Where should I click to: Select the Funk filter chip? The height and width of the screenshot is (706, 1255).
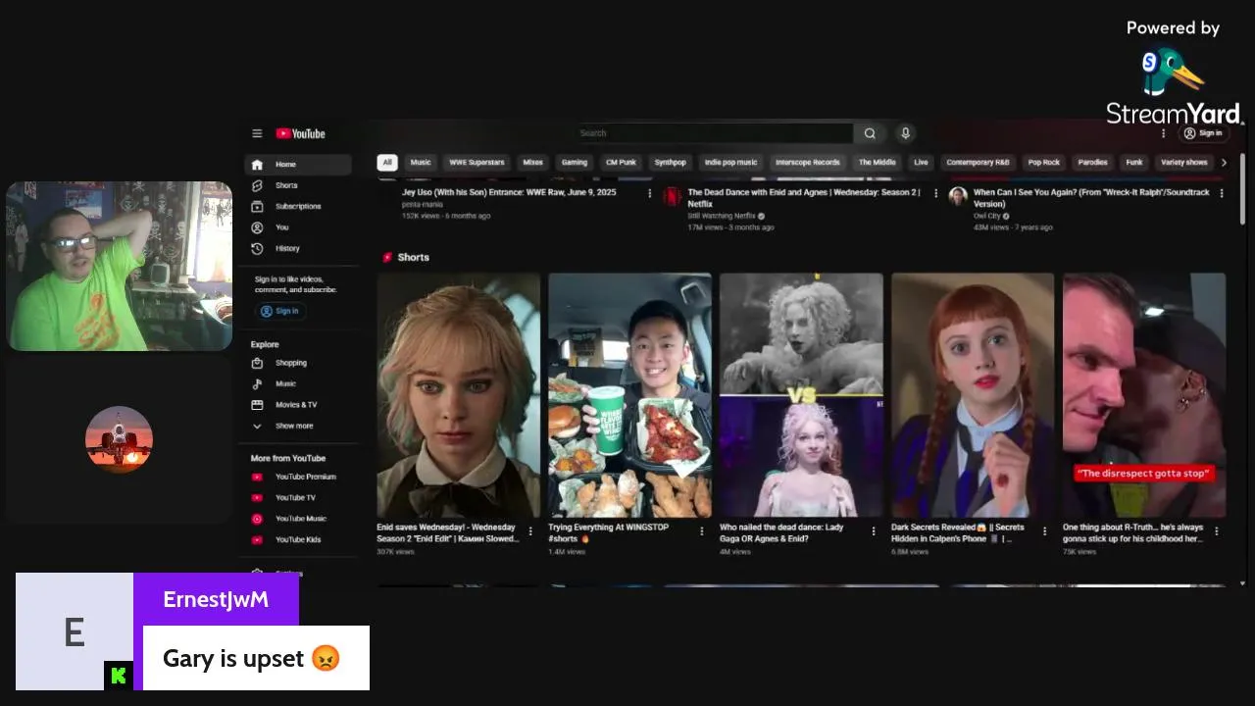pos(1134,163)
